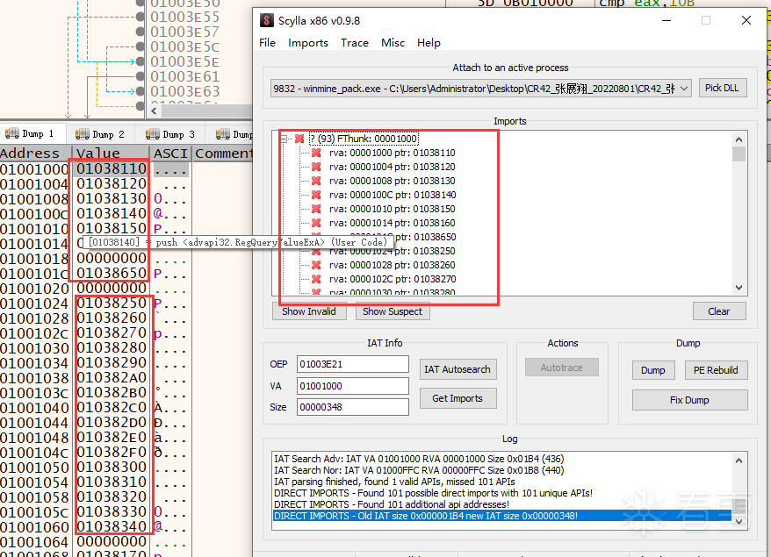This screenshot has height=557, width=771.
Task: Click the Pick DLL button
Action: pyautogui.click(x=722, y=88)
